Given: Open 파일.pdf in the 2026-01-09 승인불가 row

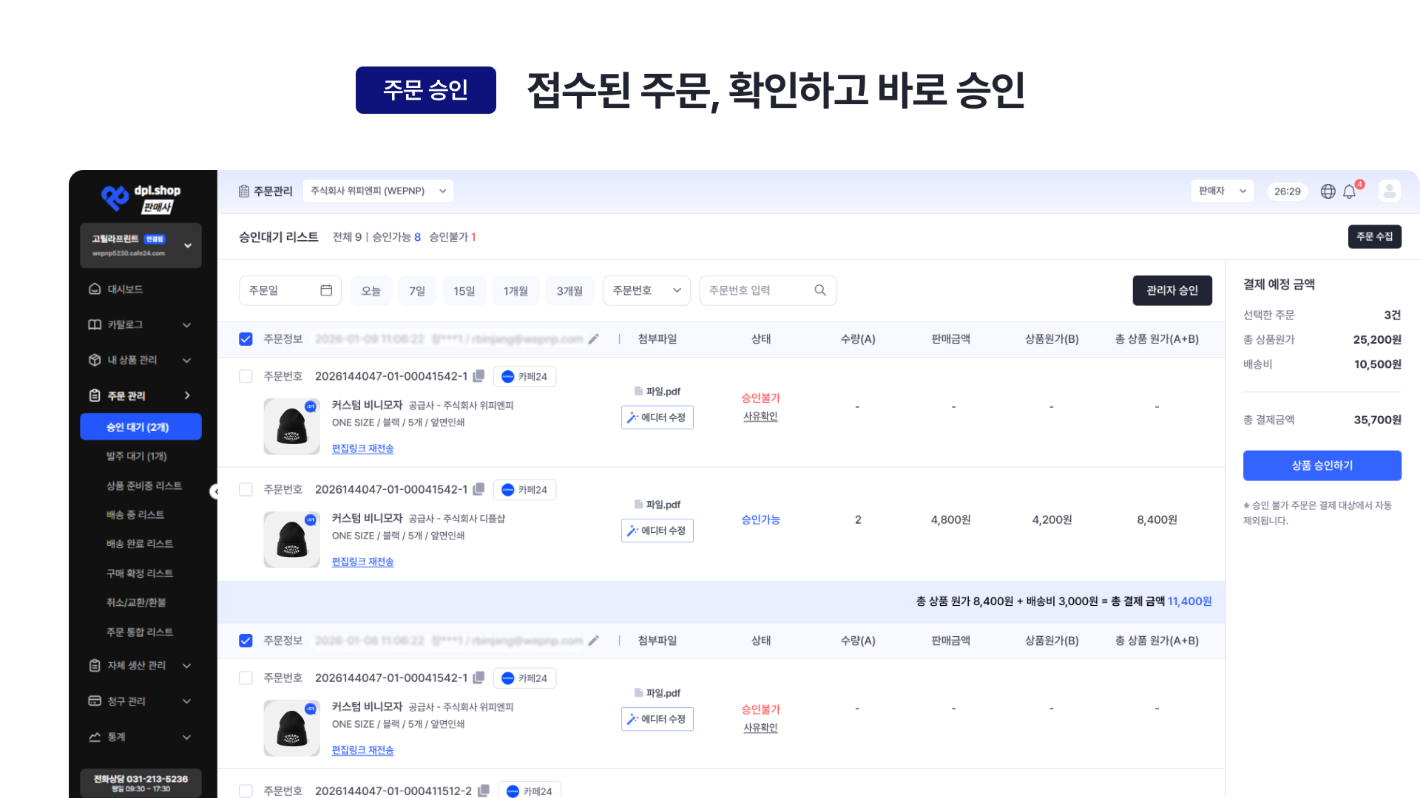Looking at the screenshot, I should point(657,392).
